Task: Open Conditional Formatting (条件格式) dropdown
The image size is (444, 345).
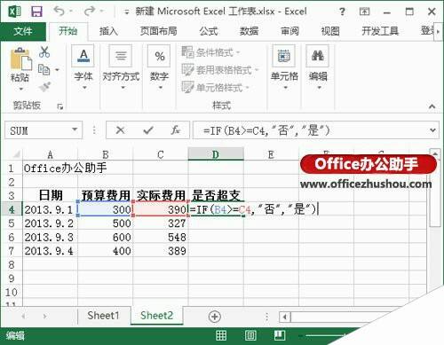Action: click(x=210, y=52)
